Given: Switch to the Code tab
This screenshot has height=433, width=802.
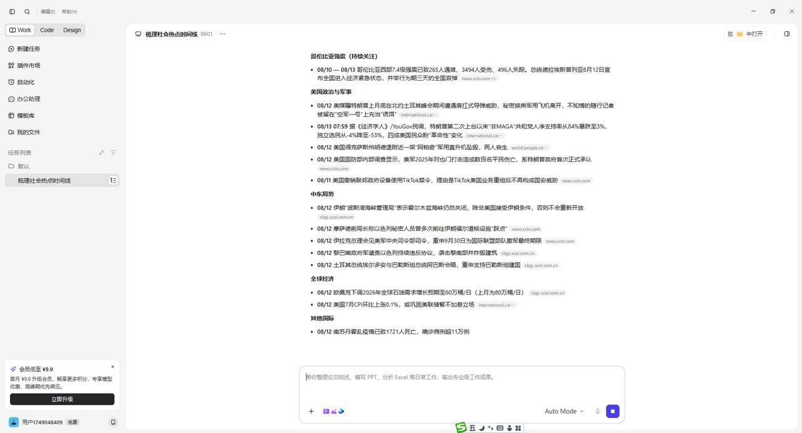Looking at the screenshot, I should 47,30.
